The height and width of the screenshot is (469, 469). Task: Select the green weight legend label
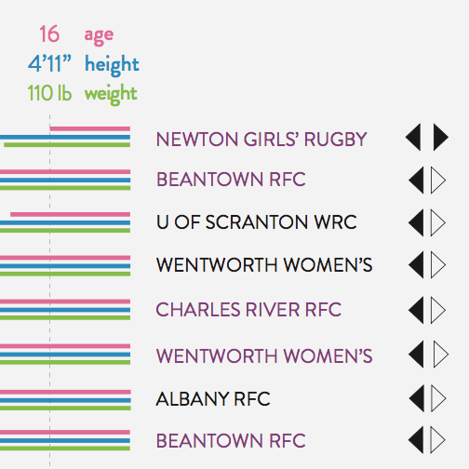pyautogui.click(x=111, y=94)
